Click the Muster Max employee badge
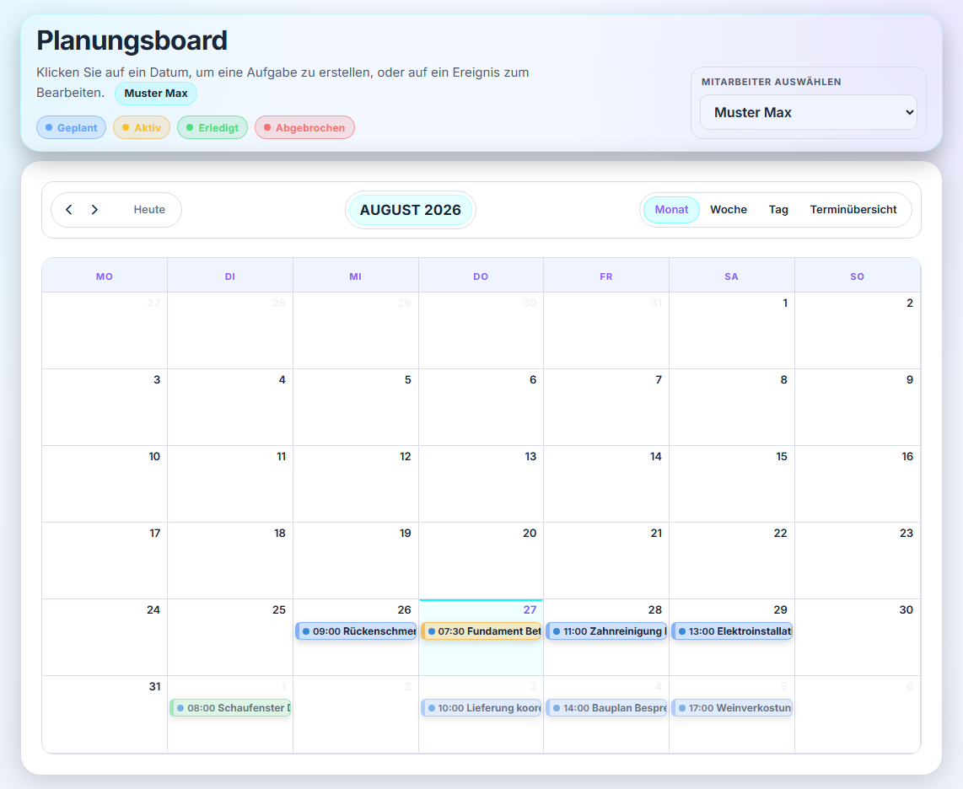 coord(156,94)
